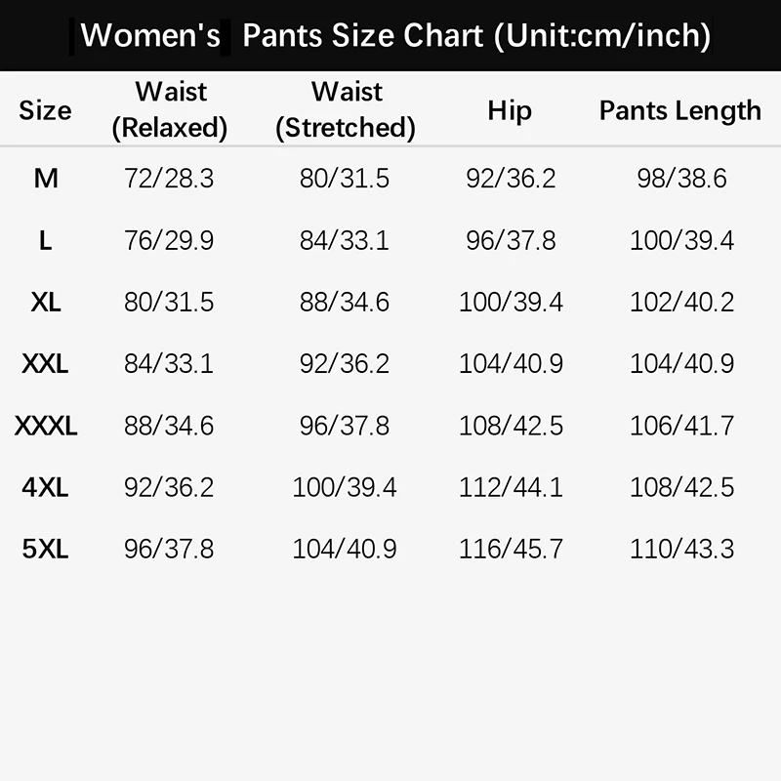Image resolution: width=781 pixels, height=781 pixels.
Task: Click the 100/39.4 stretched waist for 4XL
Action: pos(345,487)
